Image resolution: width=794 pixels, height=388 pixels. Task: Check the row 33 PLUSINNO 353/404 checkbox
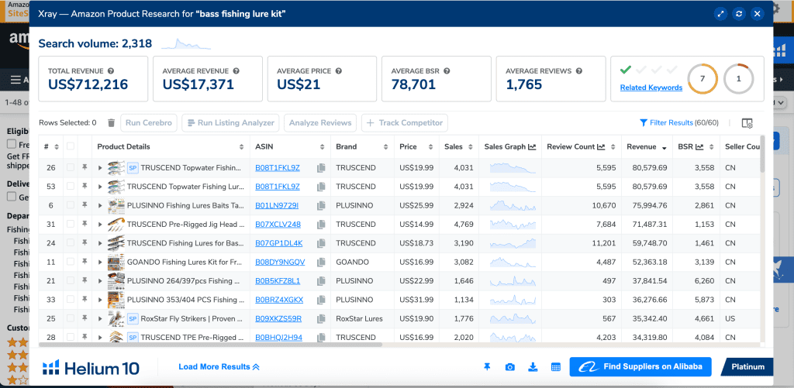71,300
